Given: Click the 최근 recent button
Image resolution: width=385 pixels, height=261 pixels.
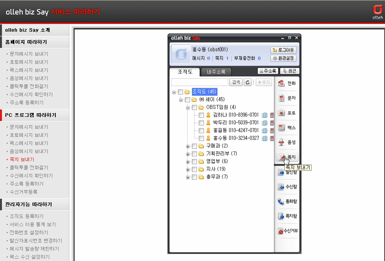Looking at the screenshot, I should (x=289, y=71).
